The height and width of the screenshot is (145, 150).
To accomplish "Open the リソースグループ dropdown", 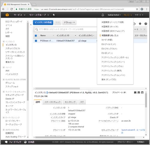I will (39, 15).
